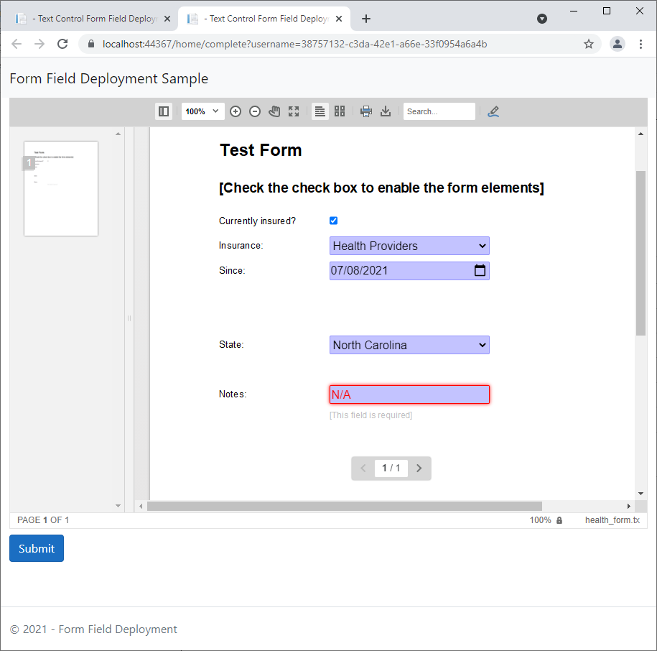
Task: Download the document
Action: [x=386, y=111]
